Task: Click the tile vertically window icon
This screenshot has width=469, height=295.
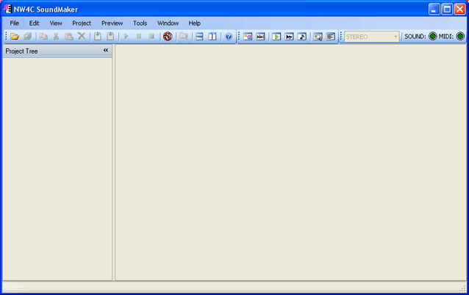Action: [x=212, y=37]
